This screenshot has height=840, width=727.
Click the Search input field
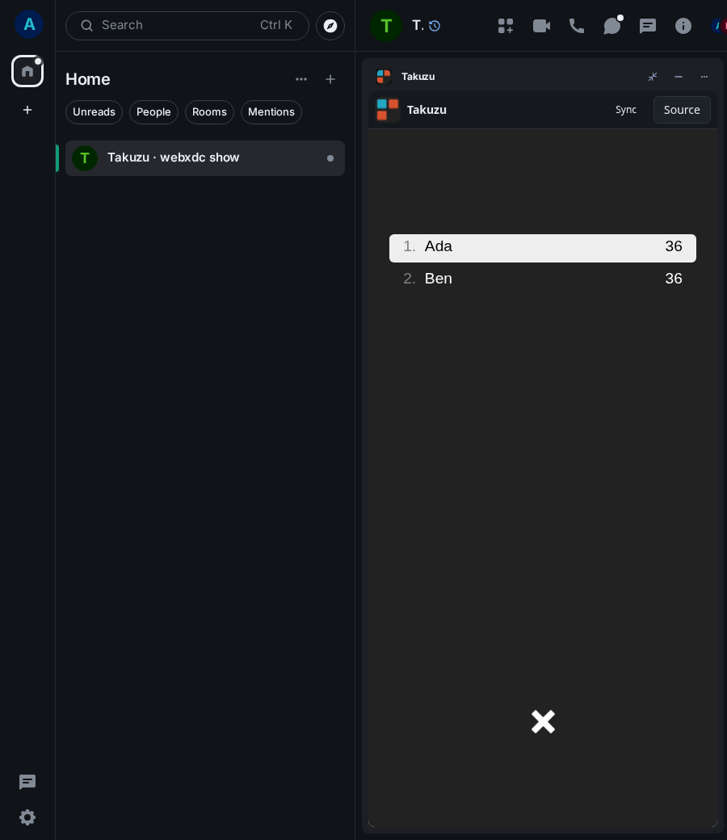(x=187, y=26)
